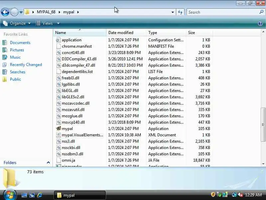Expand the arrow before MYPAL_68 in path

(33, 12)
